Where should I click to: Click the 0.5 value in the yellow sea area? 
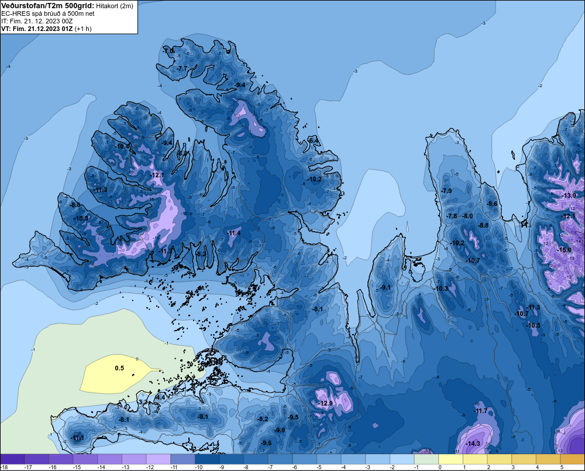point(119,369)
